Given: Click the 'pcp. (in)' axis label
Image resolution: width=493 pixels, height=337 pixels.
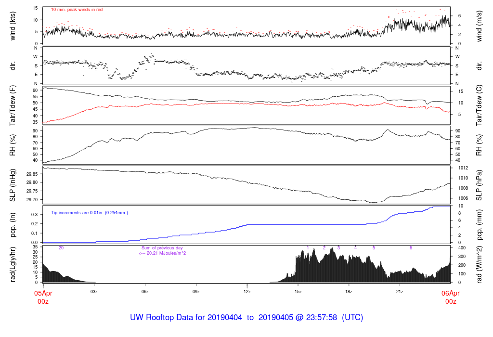Looking at the screenshot, I should pyautogui.click(x=13, y=225).
